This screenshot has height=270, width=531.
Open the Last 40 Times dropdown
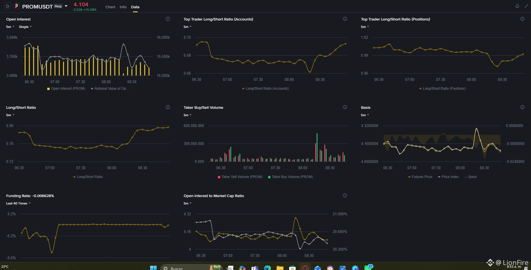[x=18, y=203]
